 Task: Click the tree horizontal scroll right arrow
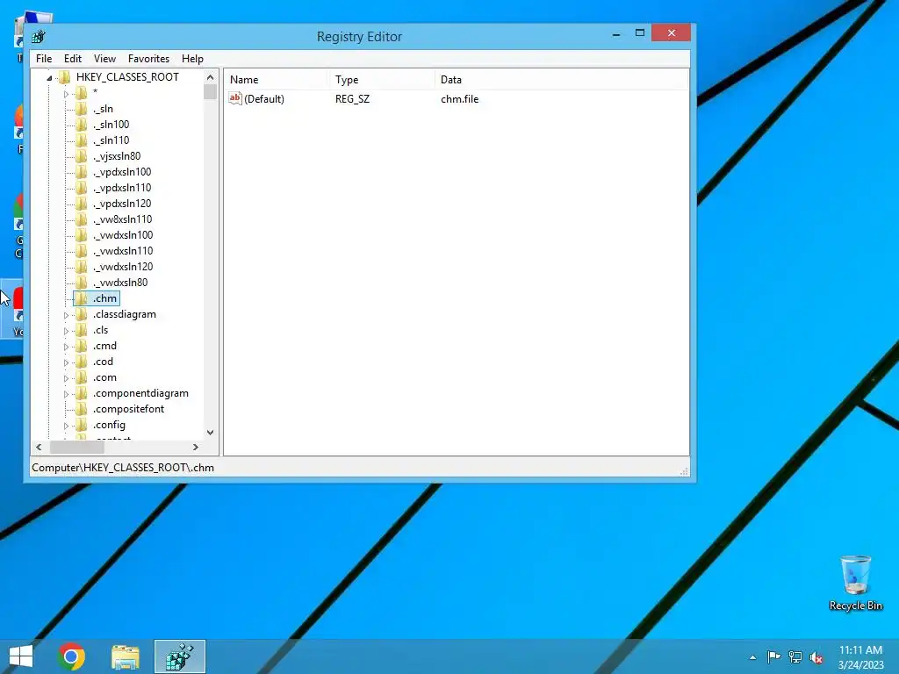[196, 447]
